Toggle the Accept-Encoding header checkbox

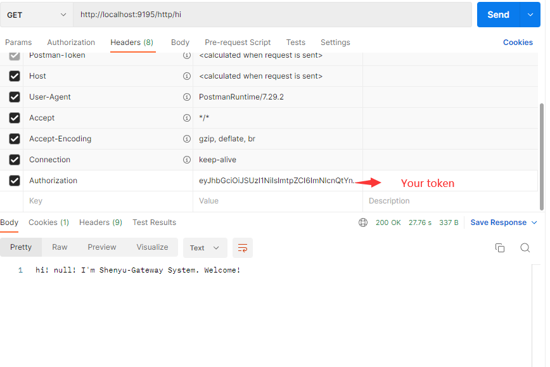(15, 139)
